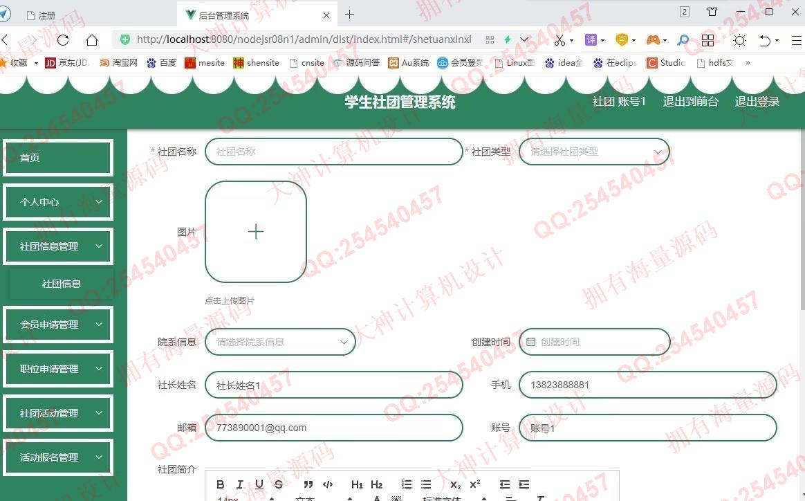Screen dimensions: 805x501
Task: Toggle the browser brightness/night mode sun icon
Action: coord(739,40)
